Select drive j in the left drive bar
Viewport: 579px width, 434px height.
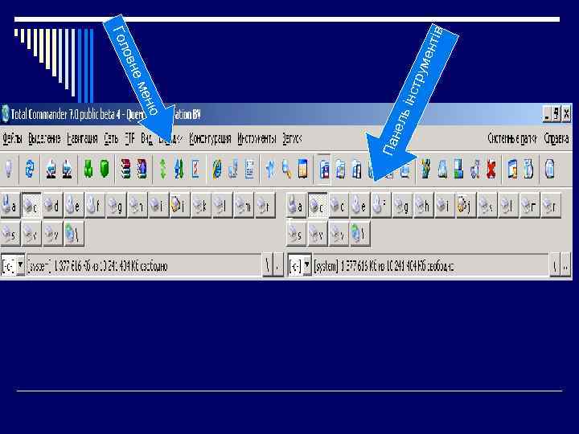pos(180,205)
